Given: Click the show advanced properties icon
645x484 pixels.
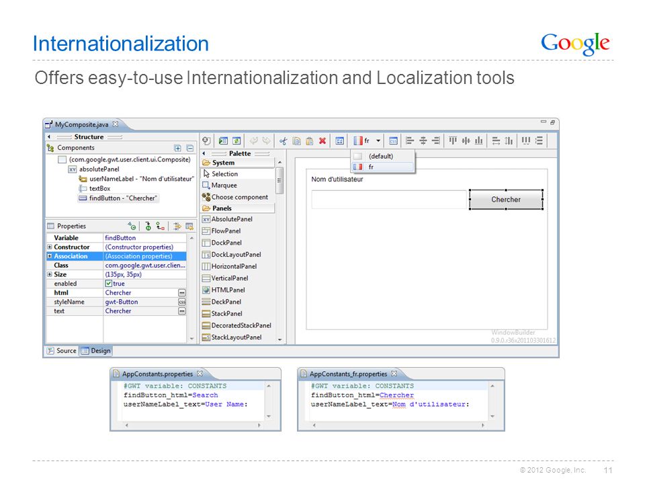Looking at the screenshot, I should click(x=177, y=226).
